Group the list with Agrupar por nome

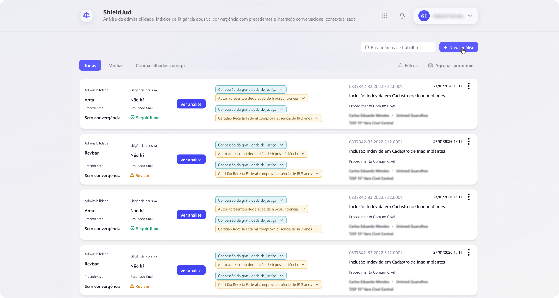[x=451, y=65]
